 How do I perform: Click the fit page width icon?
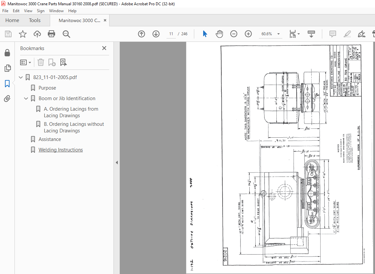pos(293,34)
